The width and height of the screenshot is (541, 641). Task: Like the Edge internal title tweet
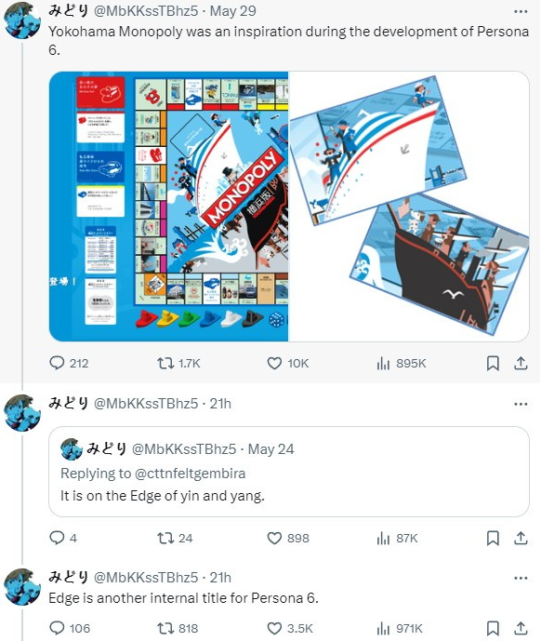[290, 628]
